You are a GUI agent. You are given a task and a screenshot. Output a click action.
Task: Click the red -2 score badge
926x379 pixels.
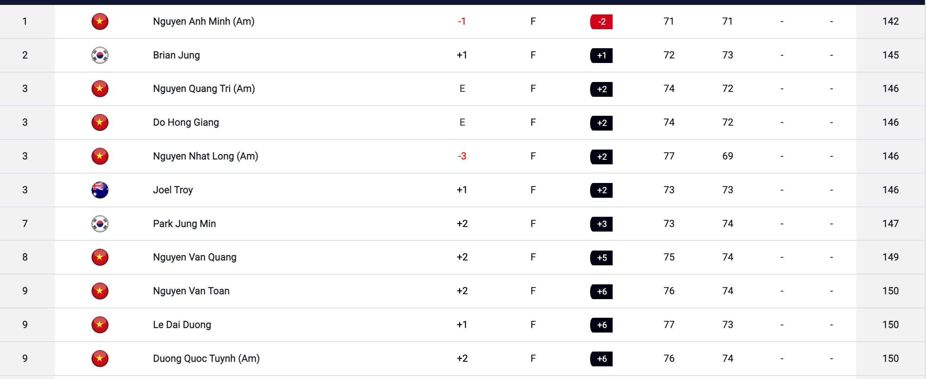601,22
